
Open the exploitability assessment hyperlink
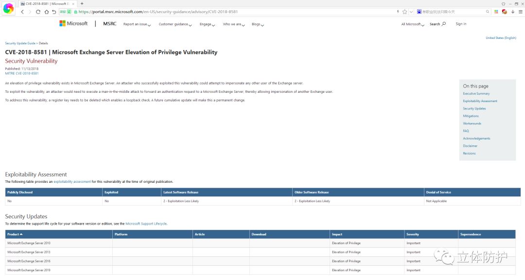72,181
